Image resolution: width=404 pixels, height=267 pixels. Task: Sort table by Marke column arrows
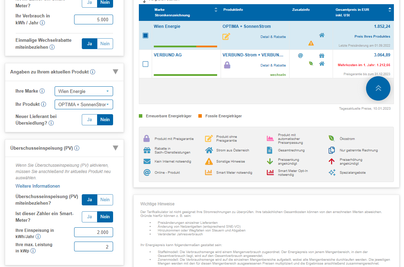pos(216,10)
